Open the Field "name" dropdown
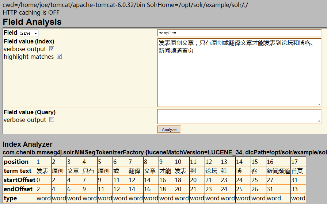This screenshot has height=204, width=327. pos(28,33)
